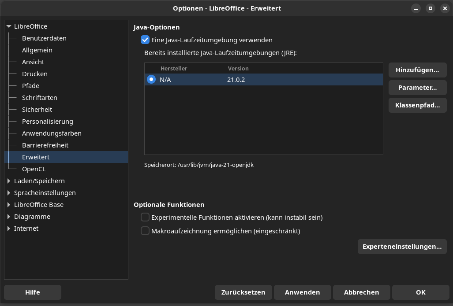Sort JRE list by Version column header
This screenshot has width=453, height=306.
coord(238,69)
